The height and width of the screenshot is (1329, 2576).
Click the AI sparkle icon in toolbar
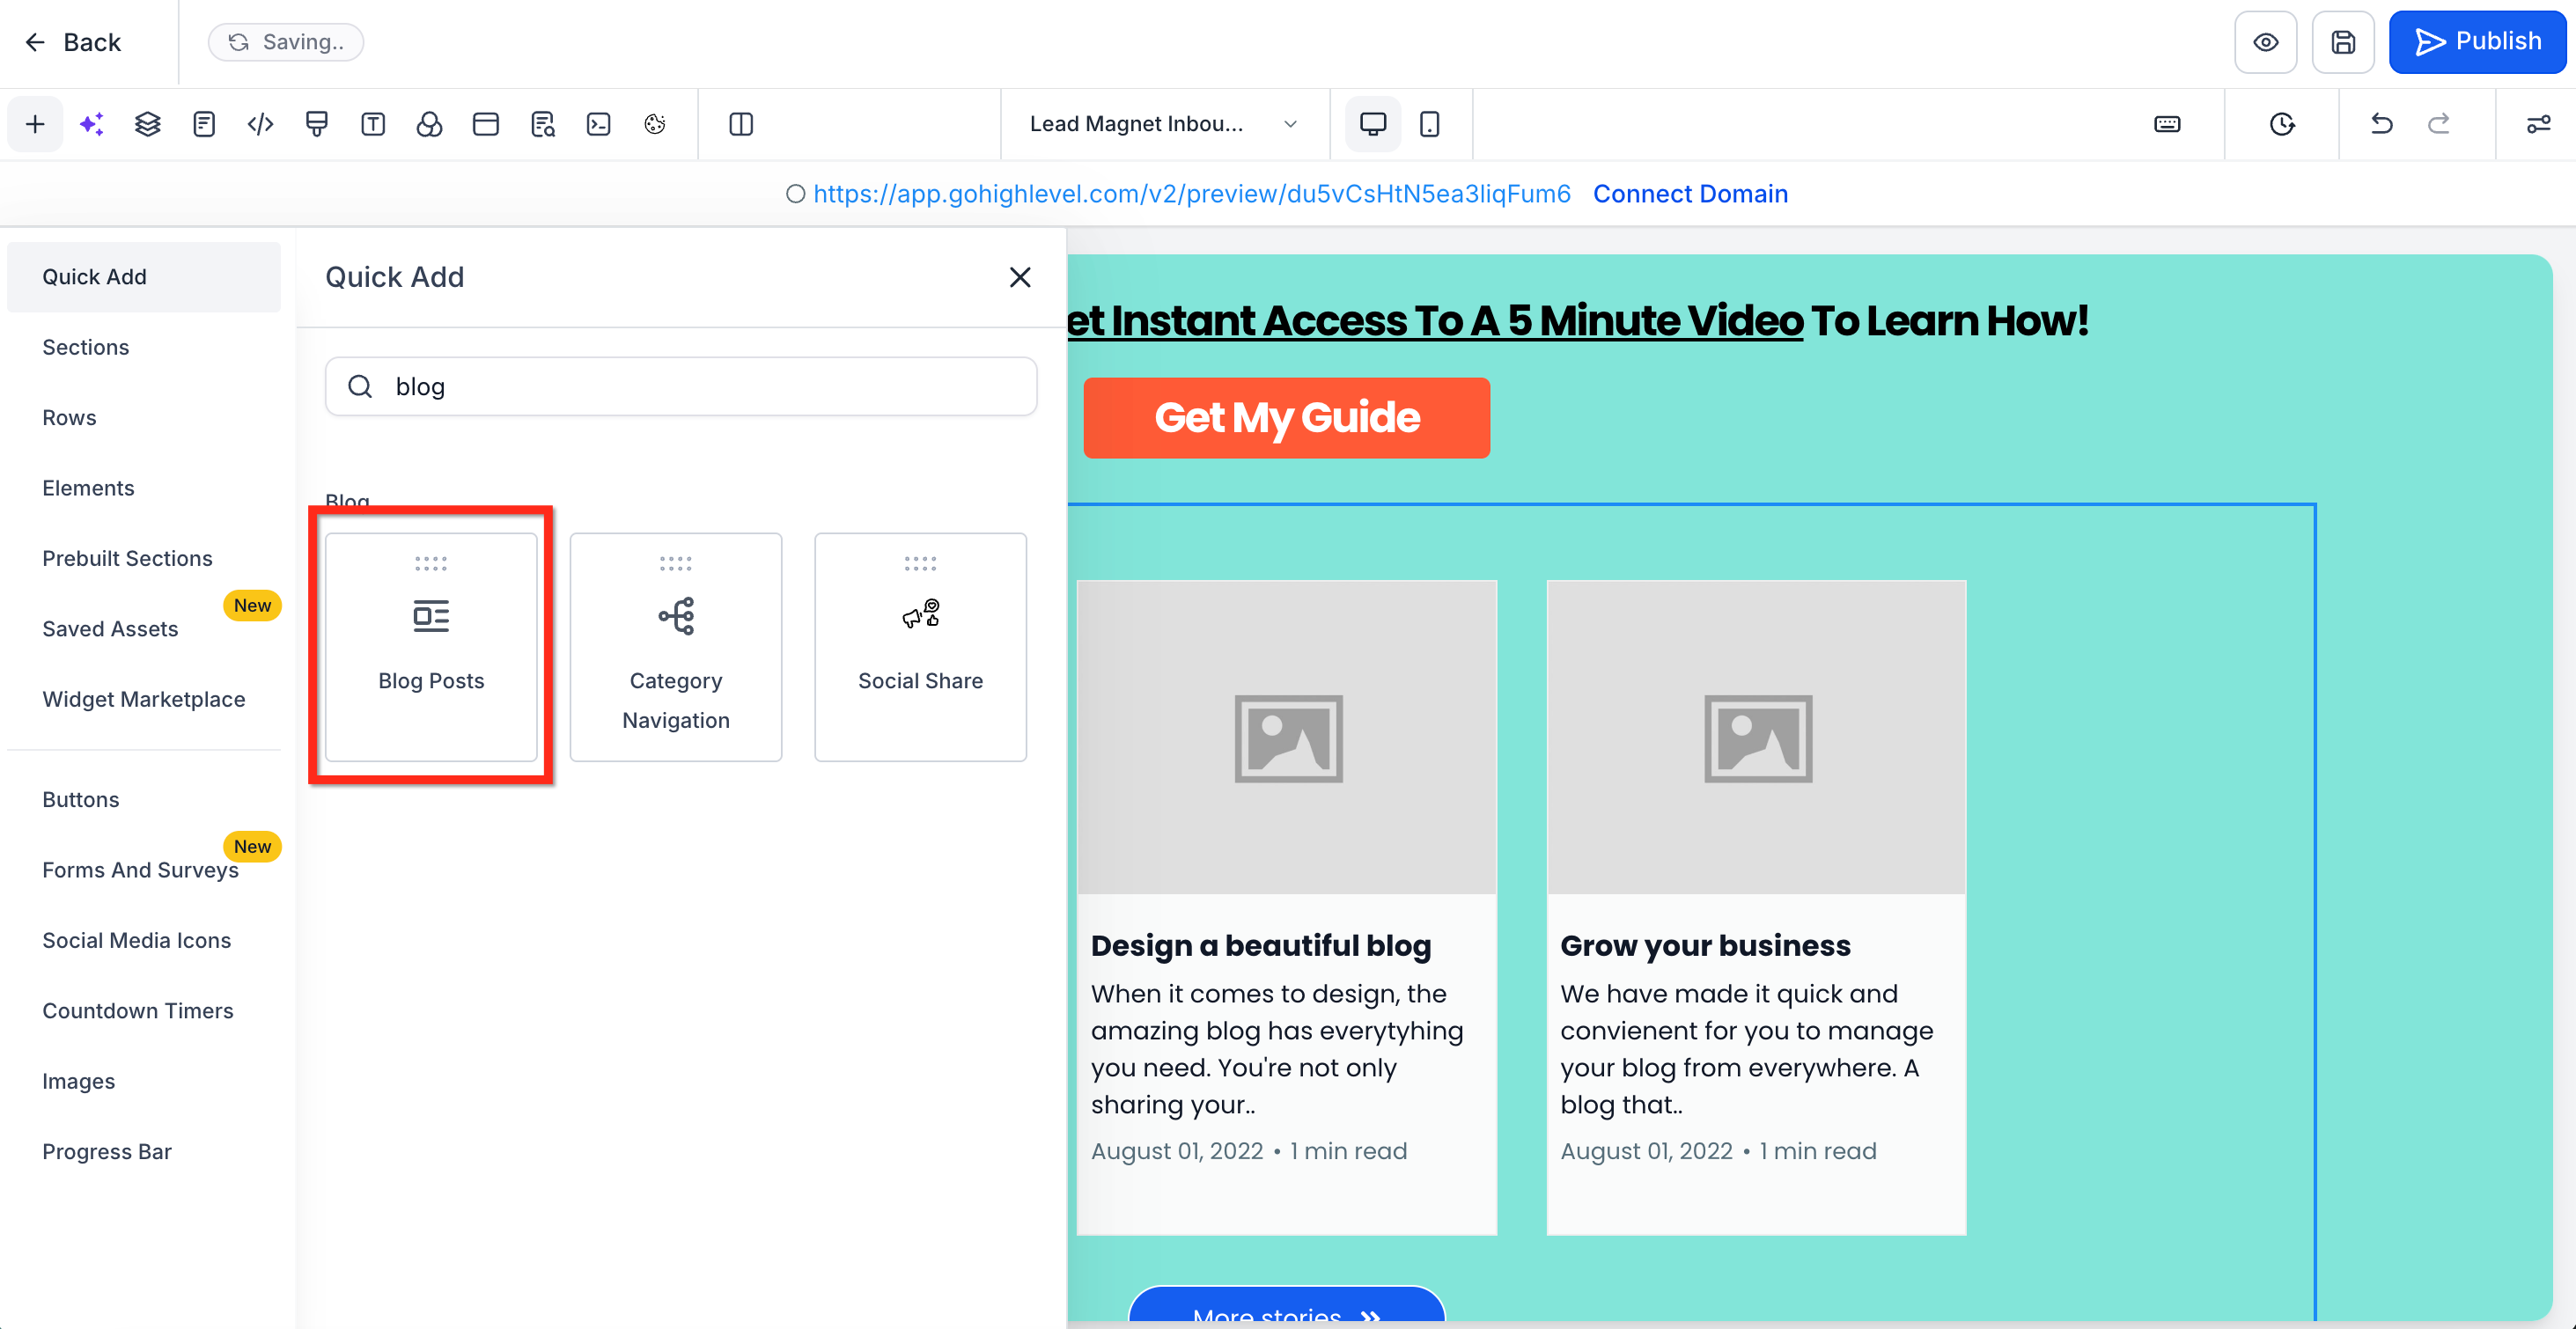(x=91, y=124)
